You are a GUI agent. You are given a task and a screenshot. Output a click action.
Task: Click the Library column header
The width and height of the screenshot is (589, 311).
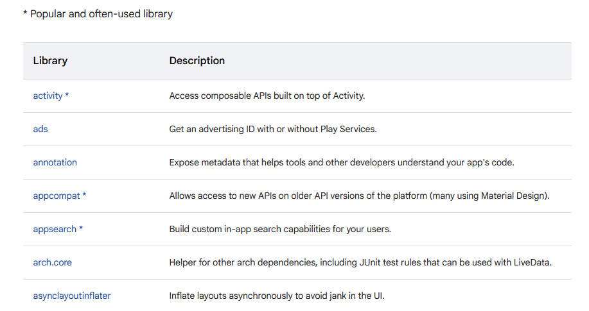50,61
